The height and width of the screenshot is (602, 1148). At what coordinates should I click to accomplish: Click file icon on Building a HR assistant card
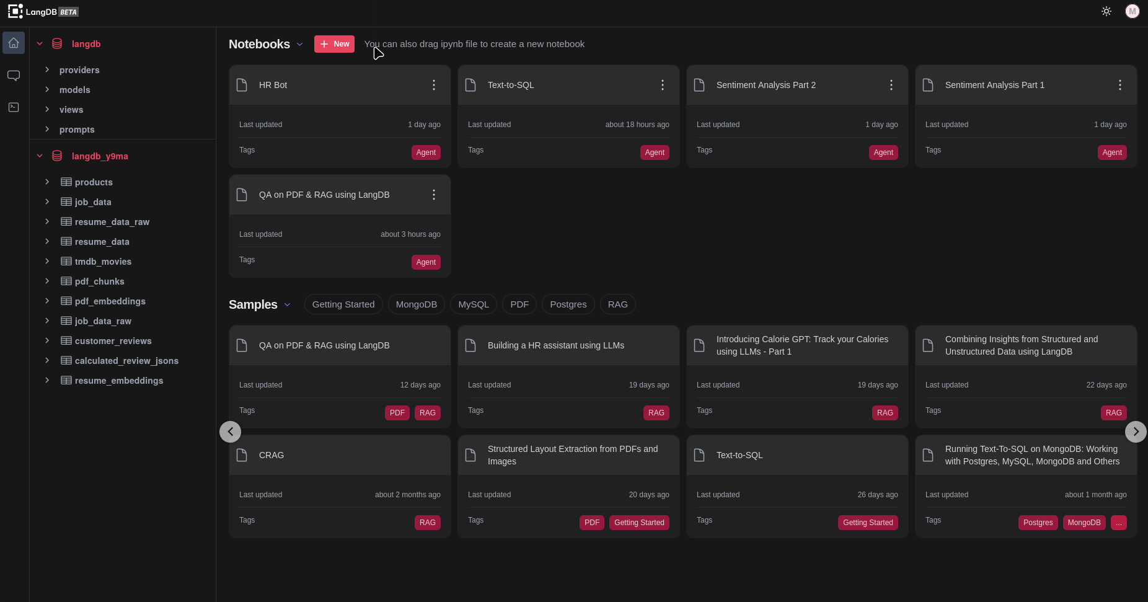(x=471, y=345)
